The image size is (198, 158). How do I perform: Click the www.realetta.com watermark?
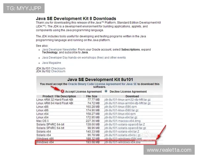tap(169, 150)
